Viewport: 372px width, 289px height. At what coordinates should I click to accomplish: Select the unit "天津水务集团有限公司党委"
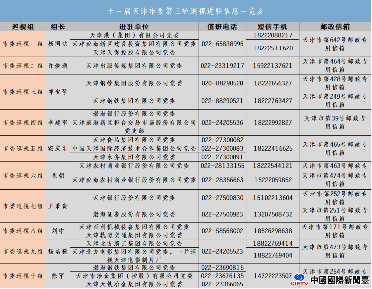(134, 157)
